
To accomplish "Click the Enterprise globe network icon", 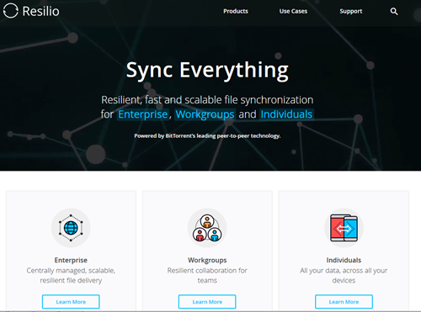I will (71, 228).
